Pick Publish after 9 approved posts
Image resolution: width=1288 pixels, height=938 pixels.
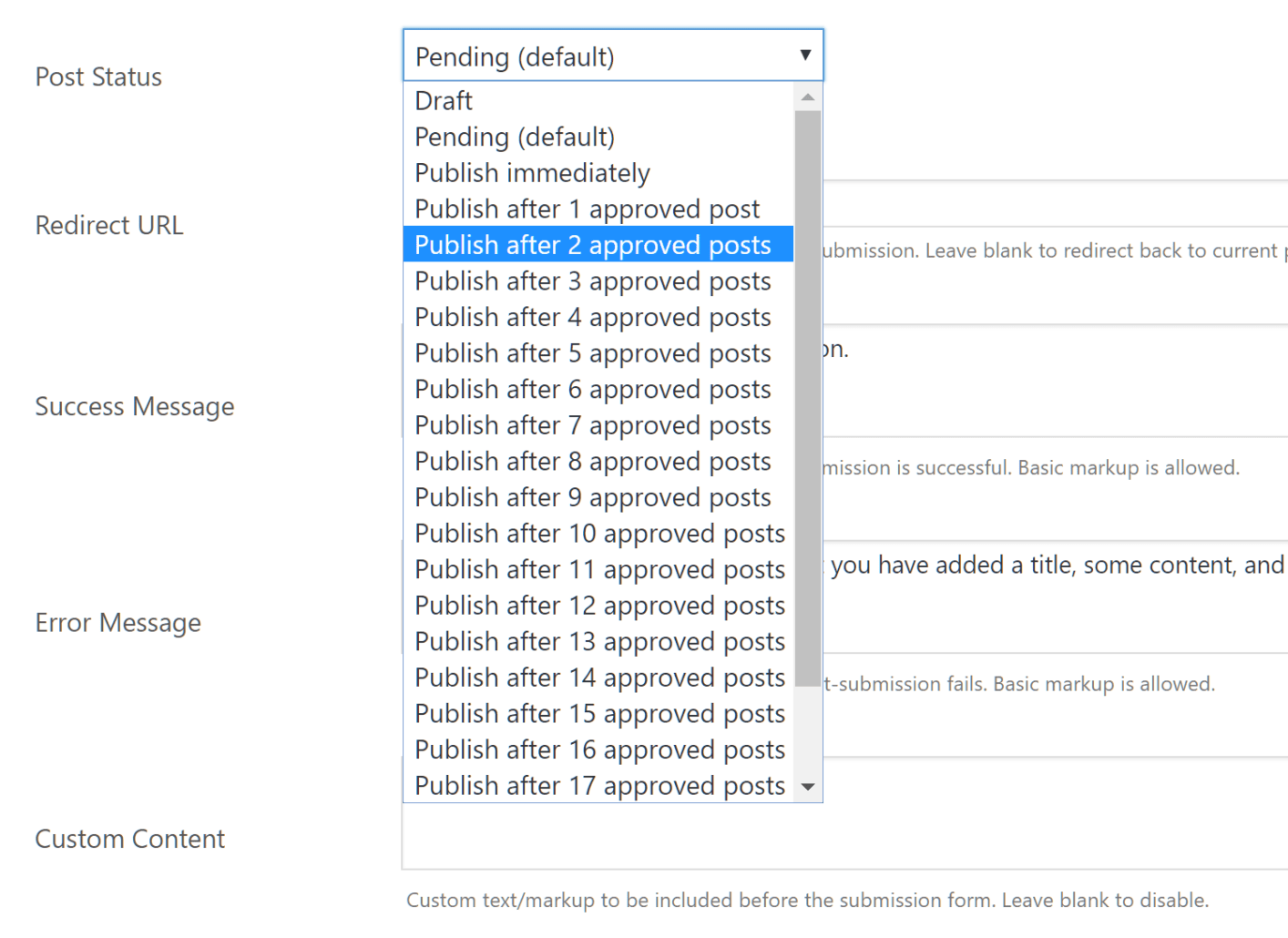click(x=592, y=497)
